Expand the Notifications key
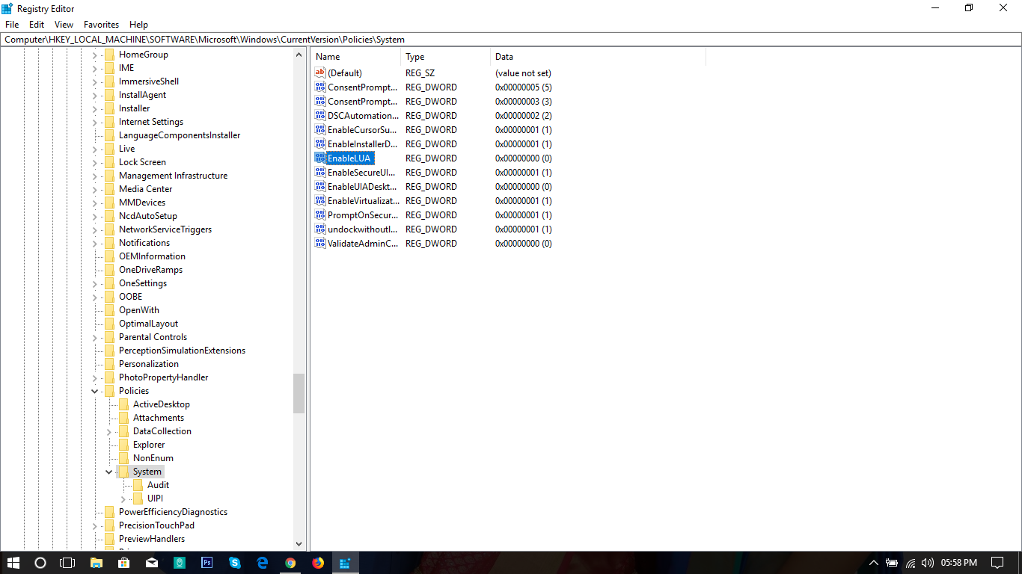 95,243
